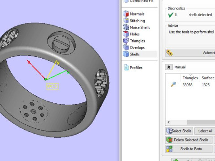Click the Select All button
This screenshot has height=161, width=215.
click(205, 131)
